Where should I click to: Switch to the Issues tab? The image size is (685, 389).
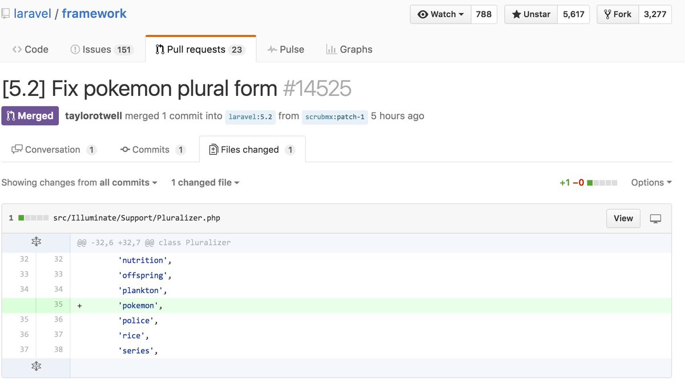(102, 50)
